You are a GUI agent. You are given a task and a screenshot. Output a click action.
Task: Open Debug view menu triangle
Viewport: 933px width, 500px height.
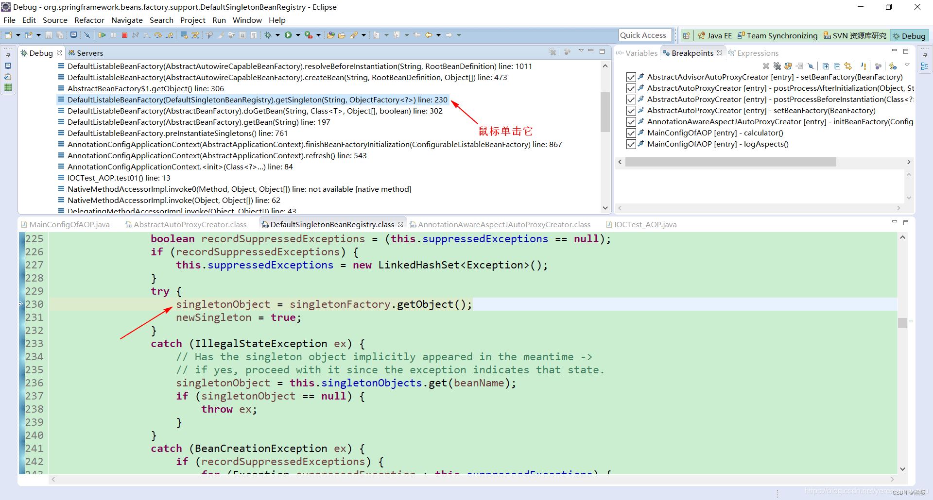(x=581, y=50)
